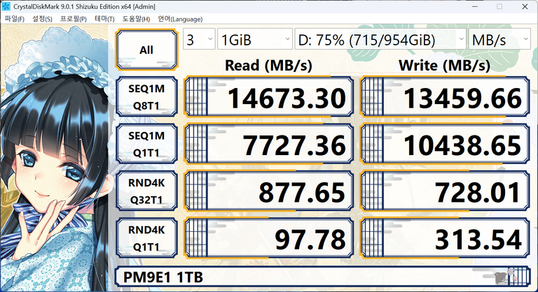Open the 도움말(H) menu
Viewport: 538px width, 292px height.
point(136,19)
